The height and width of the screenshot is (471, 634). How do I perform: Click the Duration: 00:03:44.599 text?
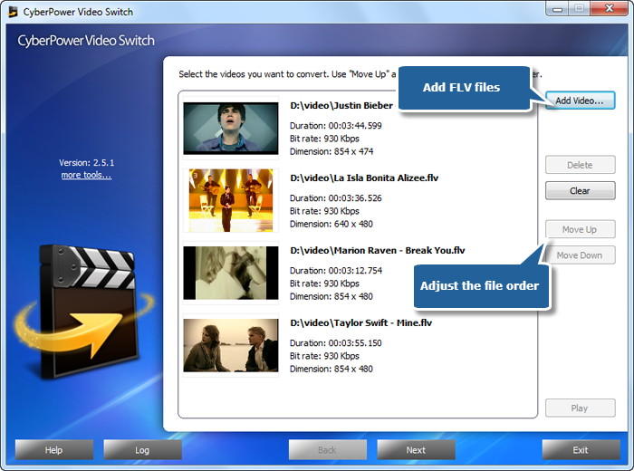[x=336, y=125]
